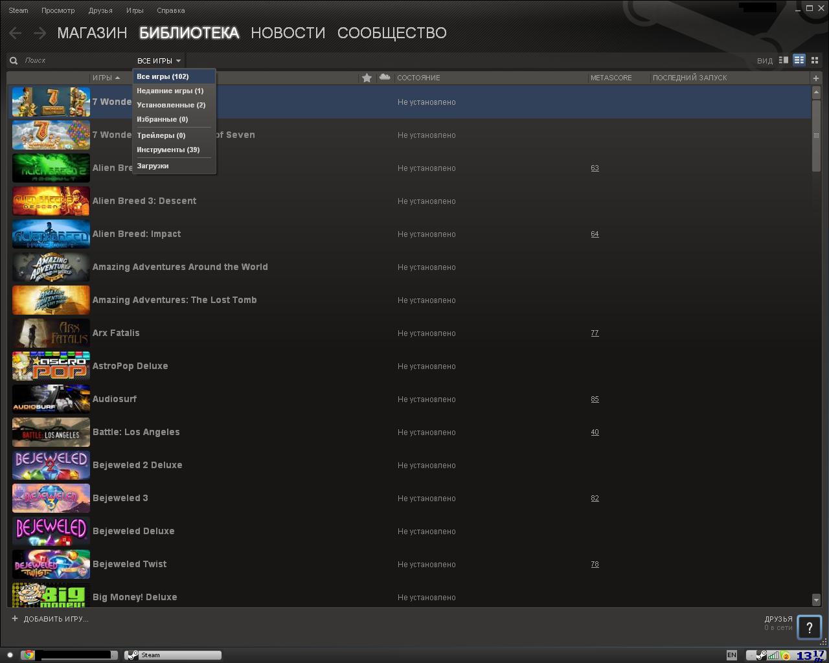
Task: Select Amazing Adventures Around the World
Action: coord(411,267)
